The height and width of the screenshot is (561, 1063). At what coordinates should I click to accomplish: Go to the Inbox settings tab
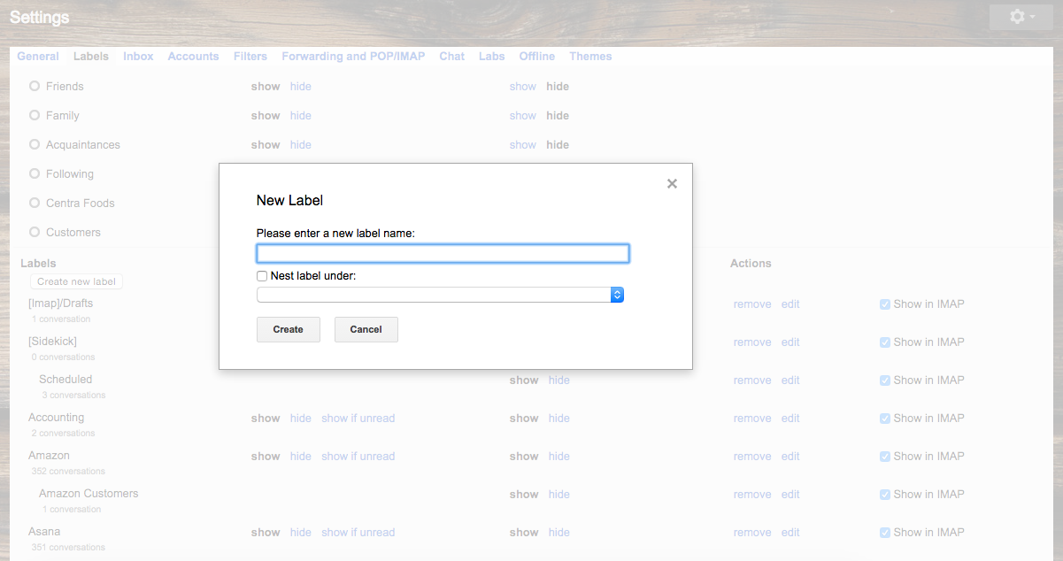click(x=138, y=56)
